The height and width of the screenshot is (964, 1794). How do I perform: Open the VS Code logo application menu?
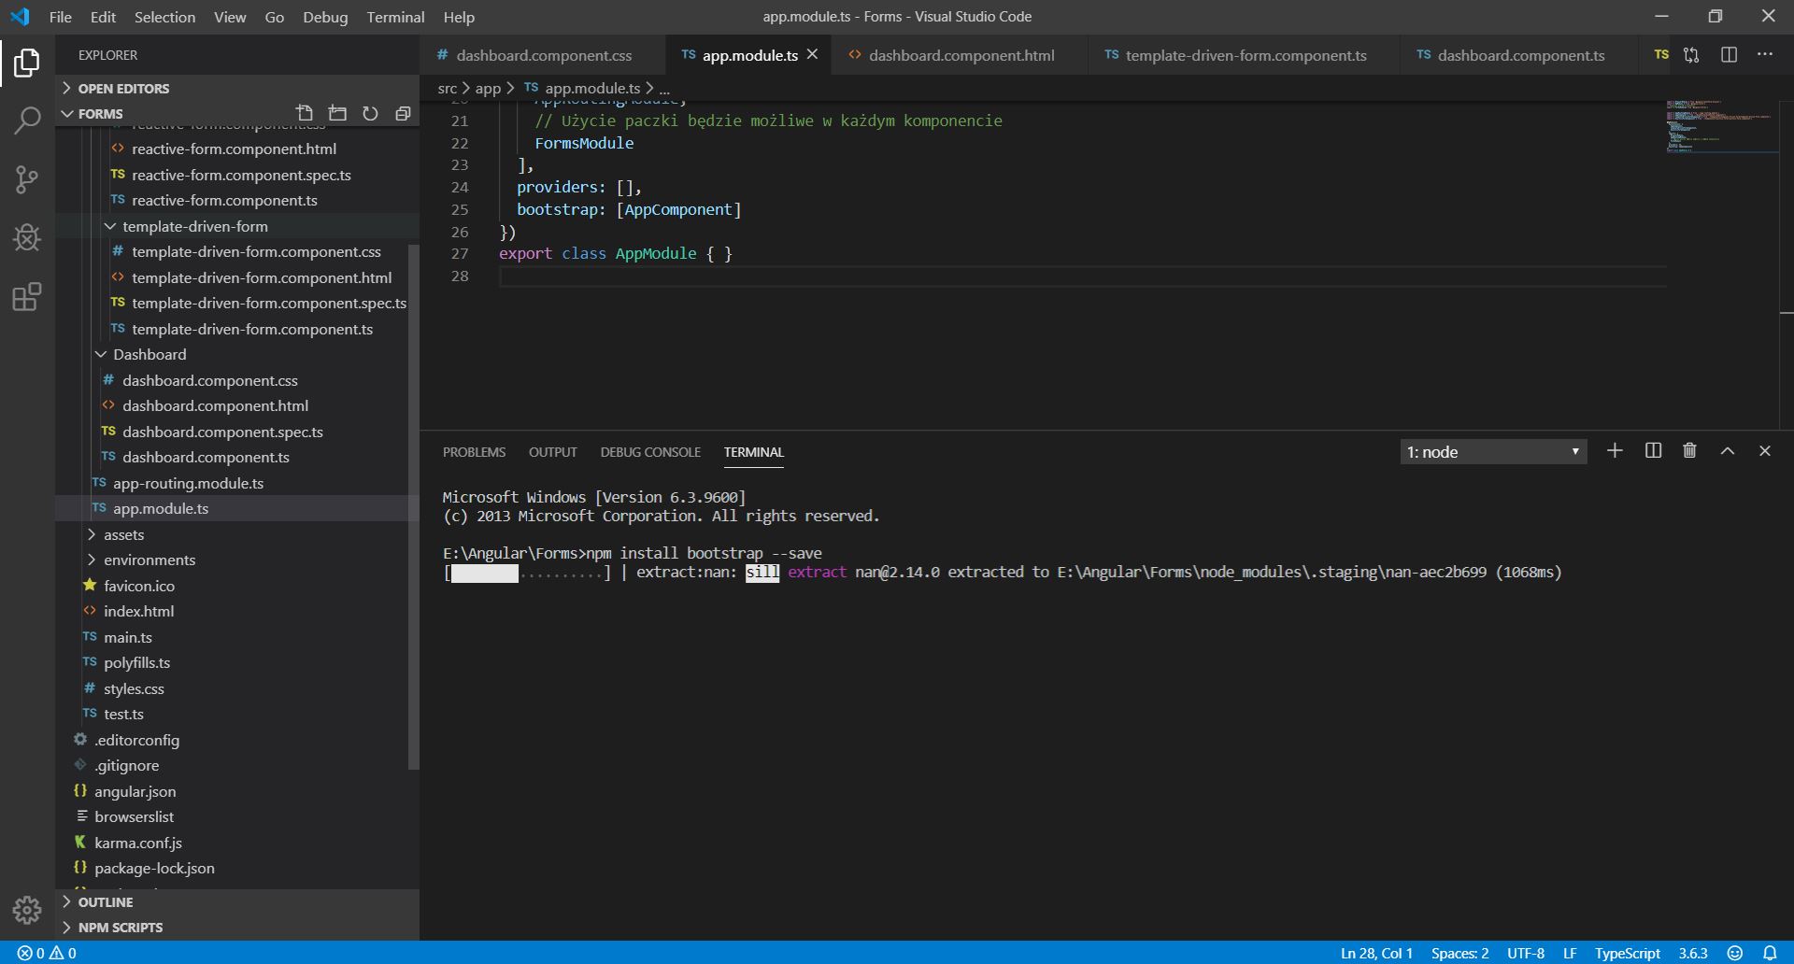(20, 17)
